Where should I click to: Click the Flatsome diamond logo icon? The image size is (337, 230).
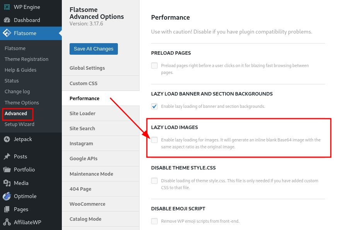(x=7, y=33)
